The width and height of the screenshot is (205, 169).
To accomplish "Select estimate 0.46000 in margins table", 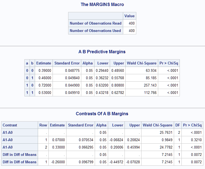I will (x=45, y=78).
